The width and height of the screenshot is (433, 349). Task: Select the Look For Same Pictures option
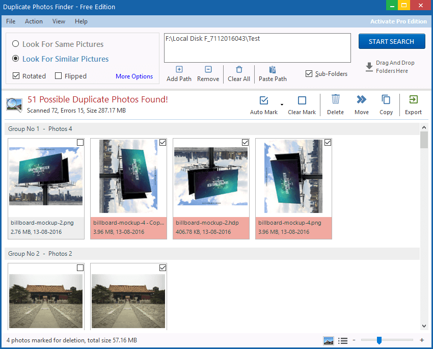coord(16,44)
